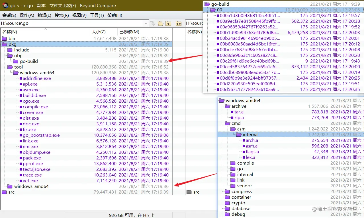Select the api.exe row

pos(86,84)
